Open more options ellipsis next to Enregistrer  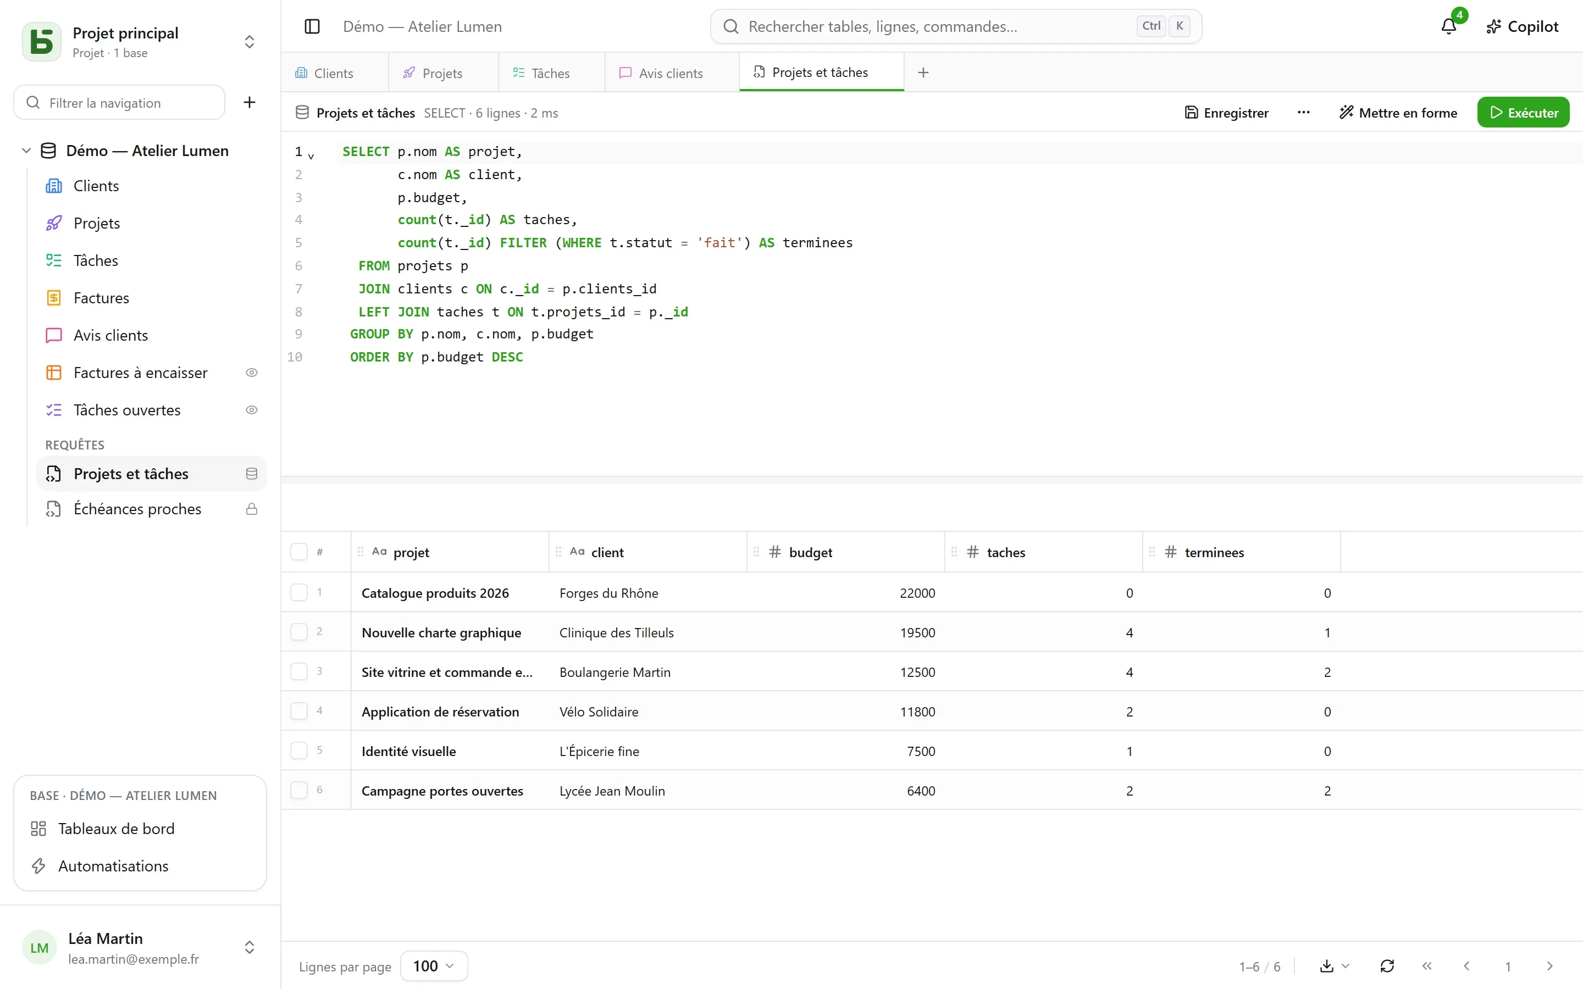1303,113
